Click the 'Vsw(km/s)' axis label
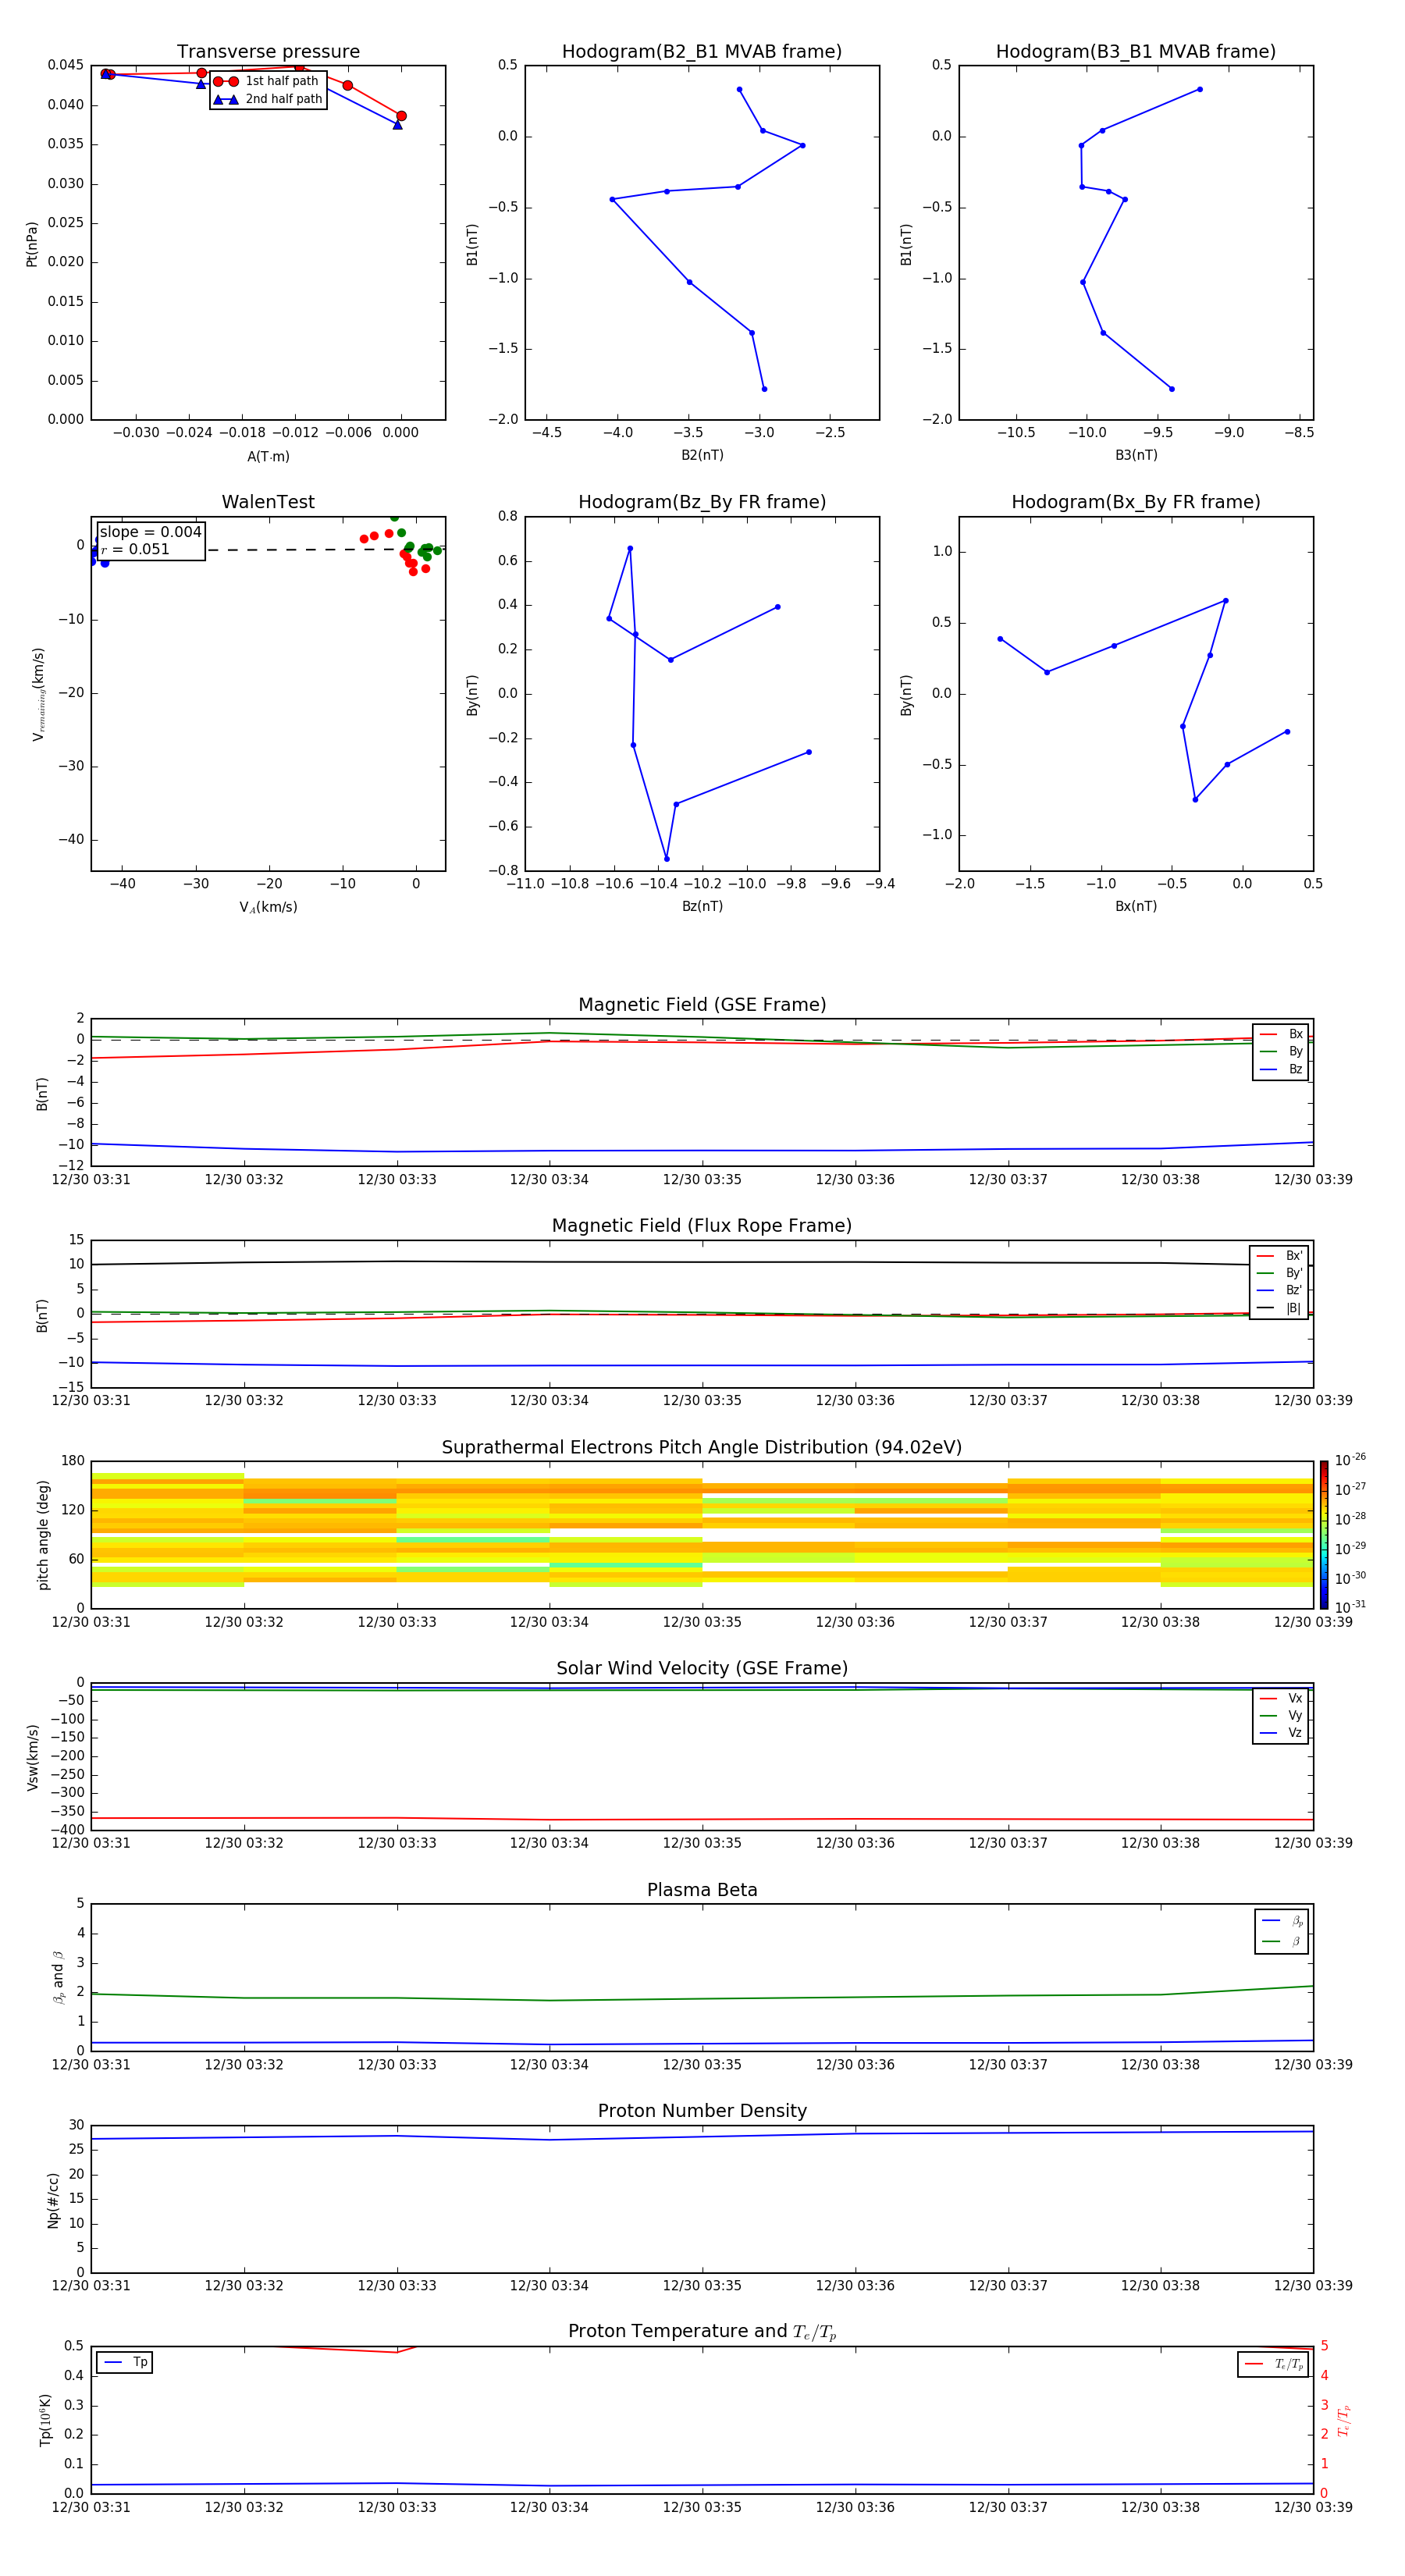The image size is (1405, 2576). pyautogui.click(x=32, y=1757)
